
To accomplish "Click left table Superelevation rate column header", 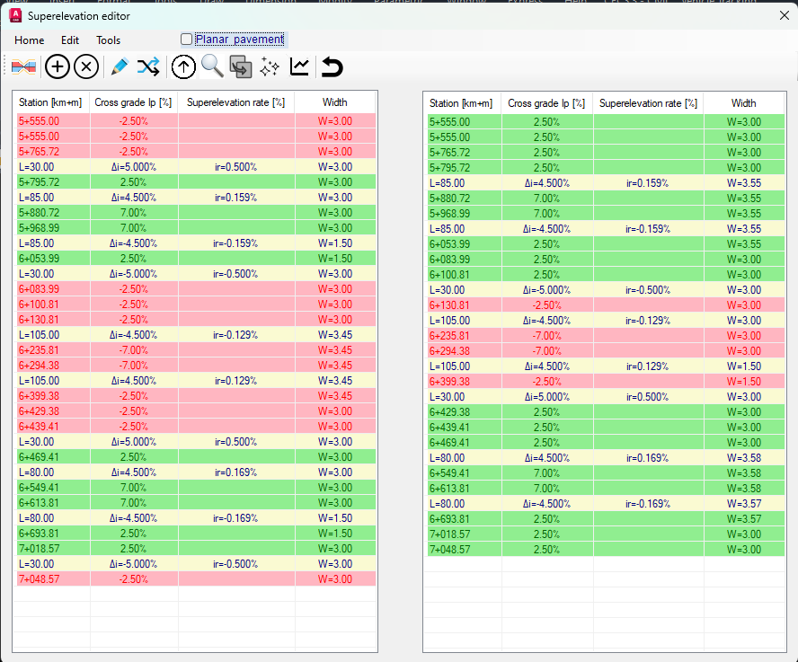I will click(235, 102).
